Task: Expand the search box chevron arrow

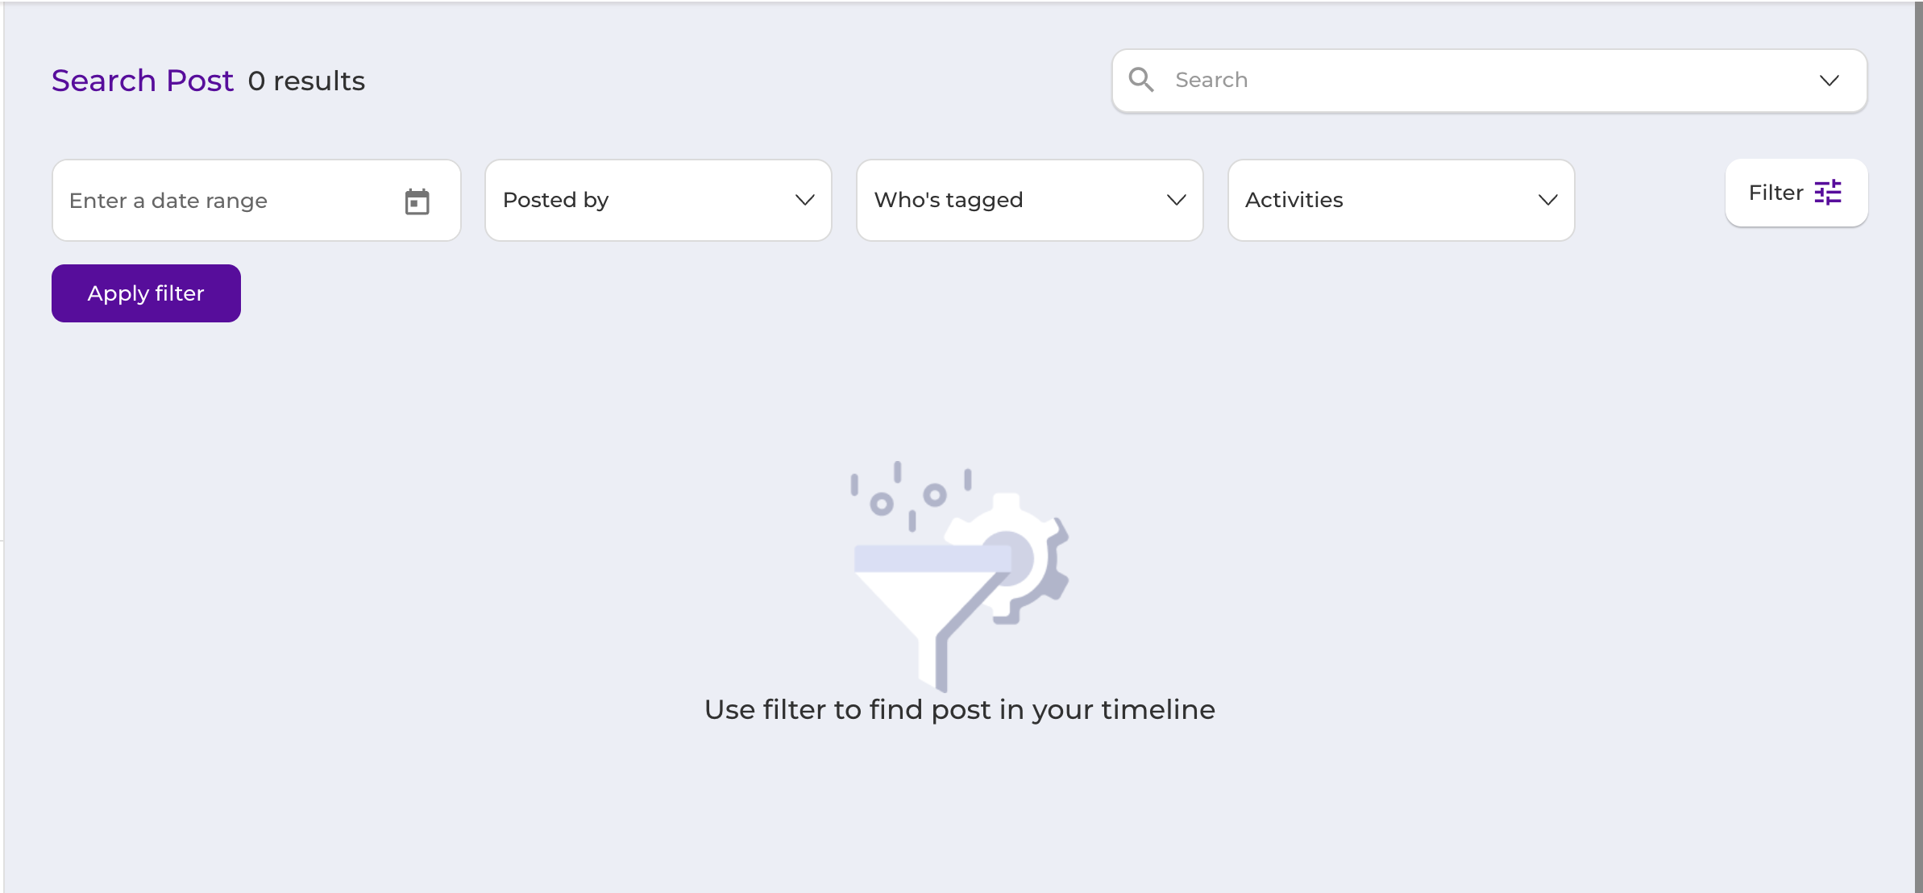Action: (x=1830, y=81)
